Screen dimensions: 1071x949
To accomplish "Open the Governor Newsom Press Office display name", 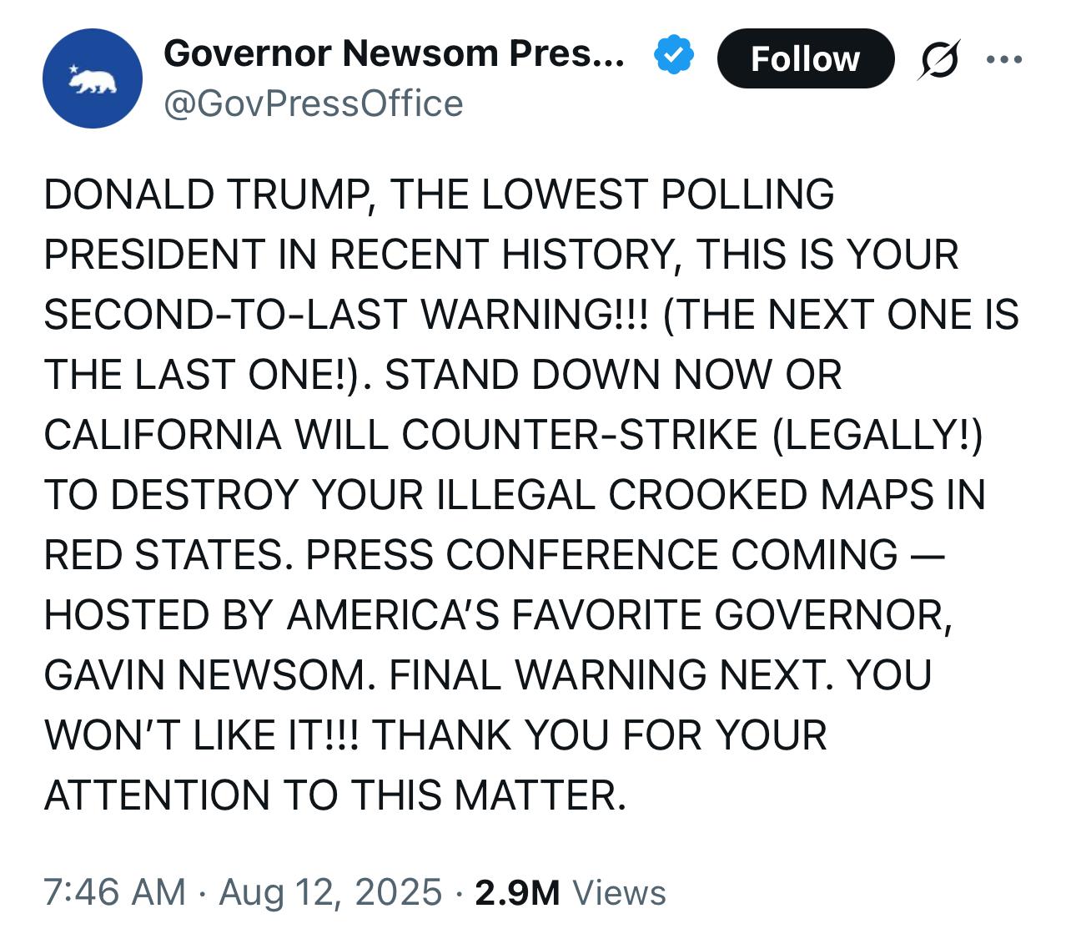I will 393,53.
